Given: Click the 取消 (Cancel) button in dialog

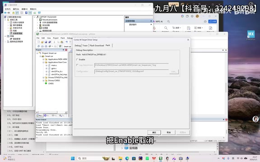Looking at the screenshot, I should pyautogui.click(x=169, y=132).
